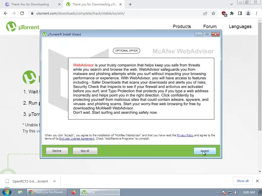This screenshot has height=196, width=262.
Task: Open a new browser tab
Action: (x=130, y=4)
